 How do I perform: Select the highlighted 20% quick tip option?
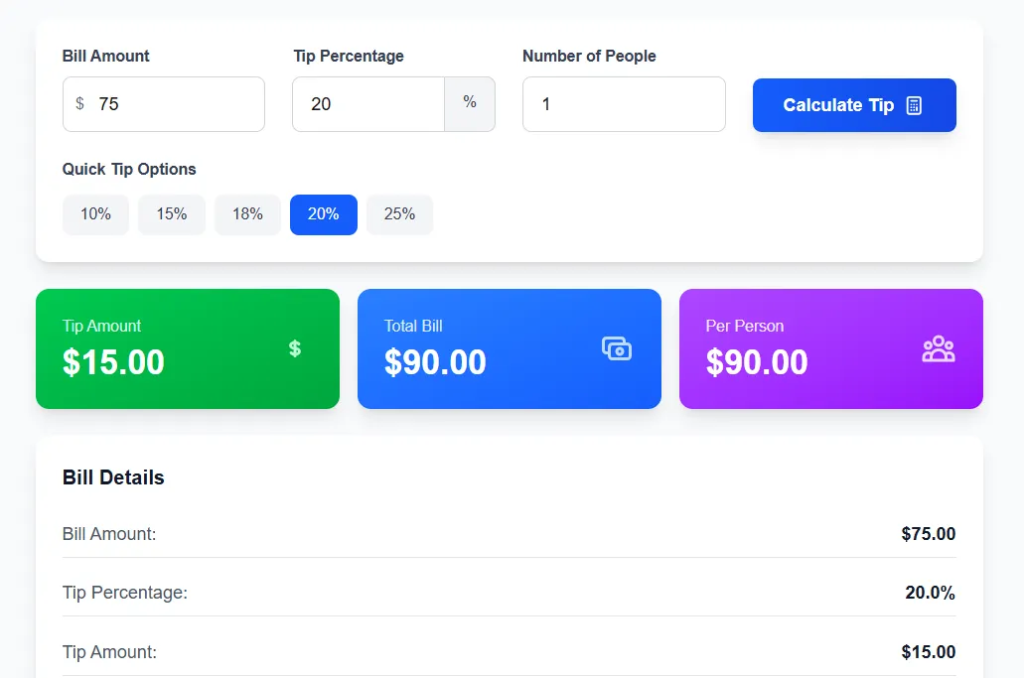pyautogui.click(x=324, y=214)
